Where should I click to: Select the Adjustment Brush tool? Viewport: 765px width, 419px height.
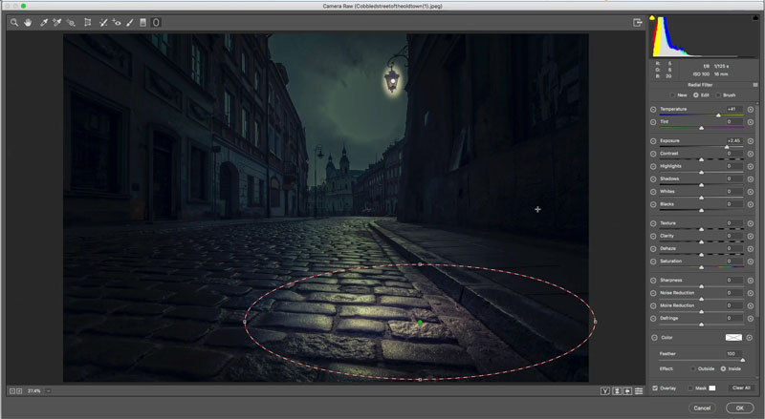tap(130, 22)
